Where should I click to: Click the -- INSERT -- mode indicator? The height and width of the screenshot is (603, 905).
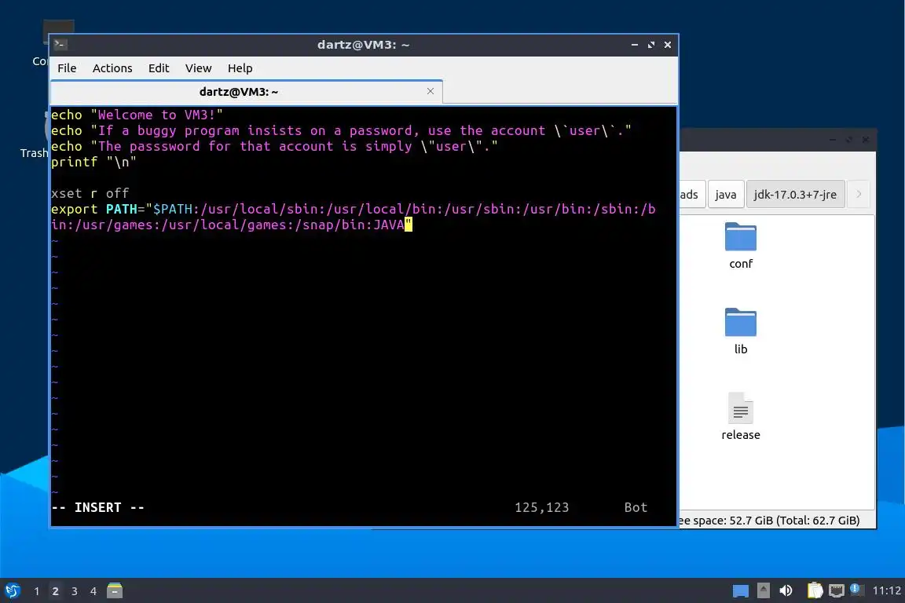97,508
